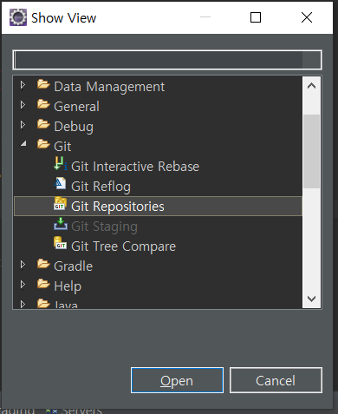This screenshot has height=414, width=338.
Task: Expand the Data Management category
Action: [23, 85]
